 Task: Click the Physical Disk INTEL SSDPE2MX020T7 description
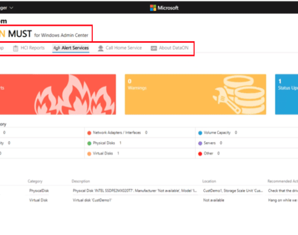coord(135,191)
